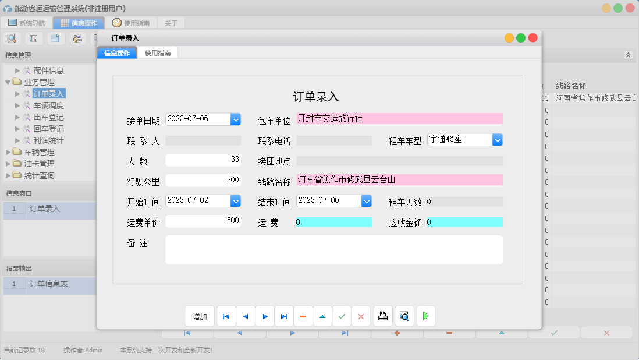Confirm the record with the green checkmark
The image size is (639, 360).
(342, 316)
